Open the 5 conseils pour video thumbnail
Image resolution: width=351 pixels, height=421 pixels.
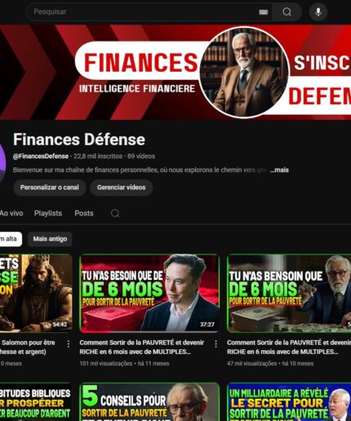point(149,402)
